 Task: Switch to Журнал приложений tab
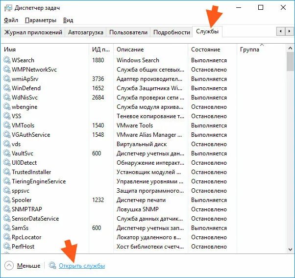(33, 32)
